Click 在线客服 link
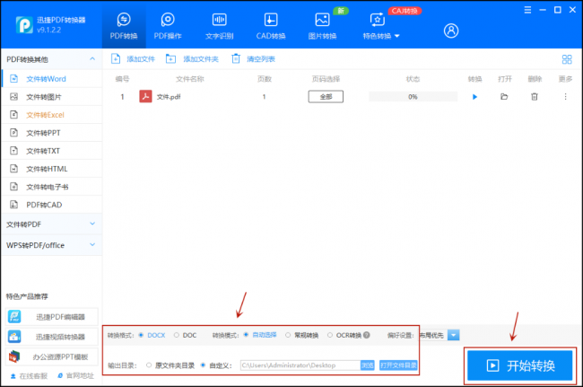583x387 pixels. (x=29, y=376)
